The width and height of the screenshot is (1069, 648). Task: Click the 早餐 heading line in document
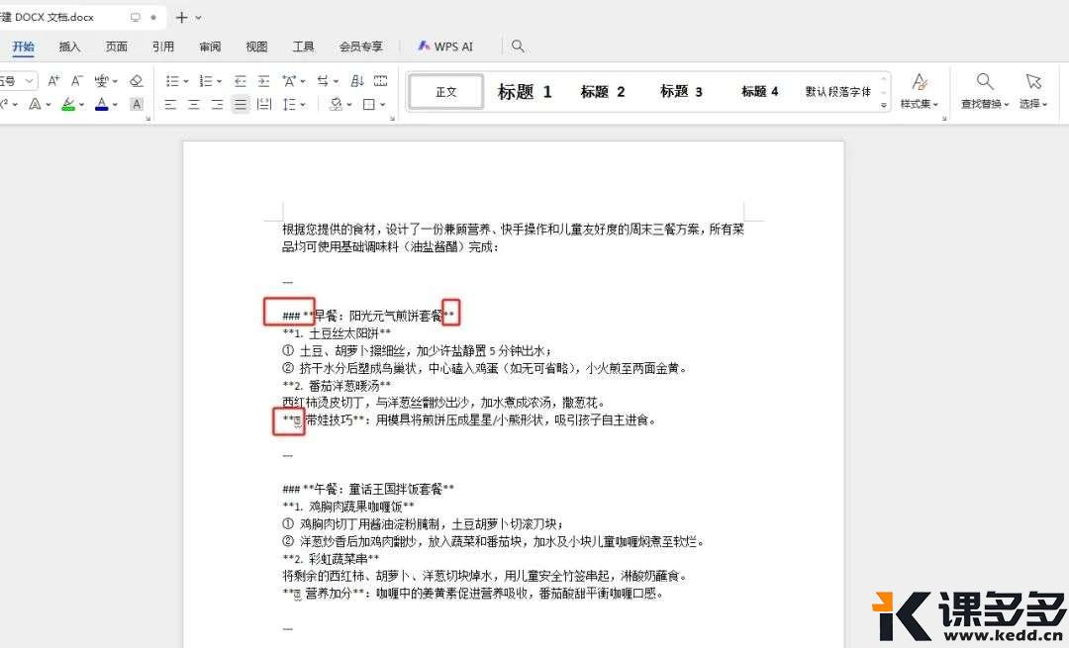(x=376, y=316)
